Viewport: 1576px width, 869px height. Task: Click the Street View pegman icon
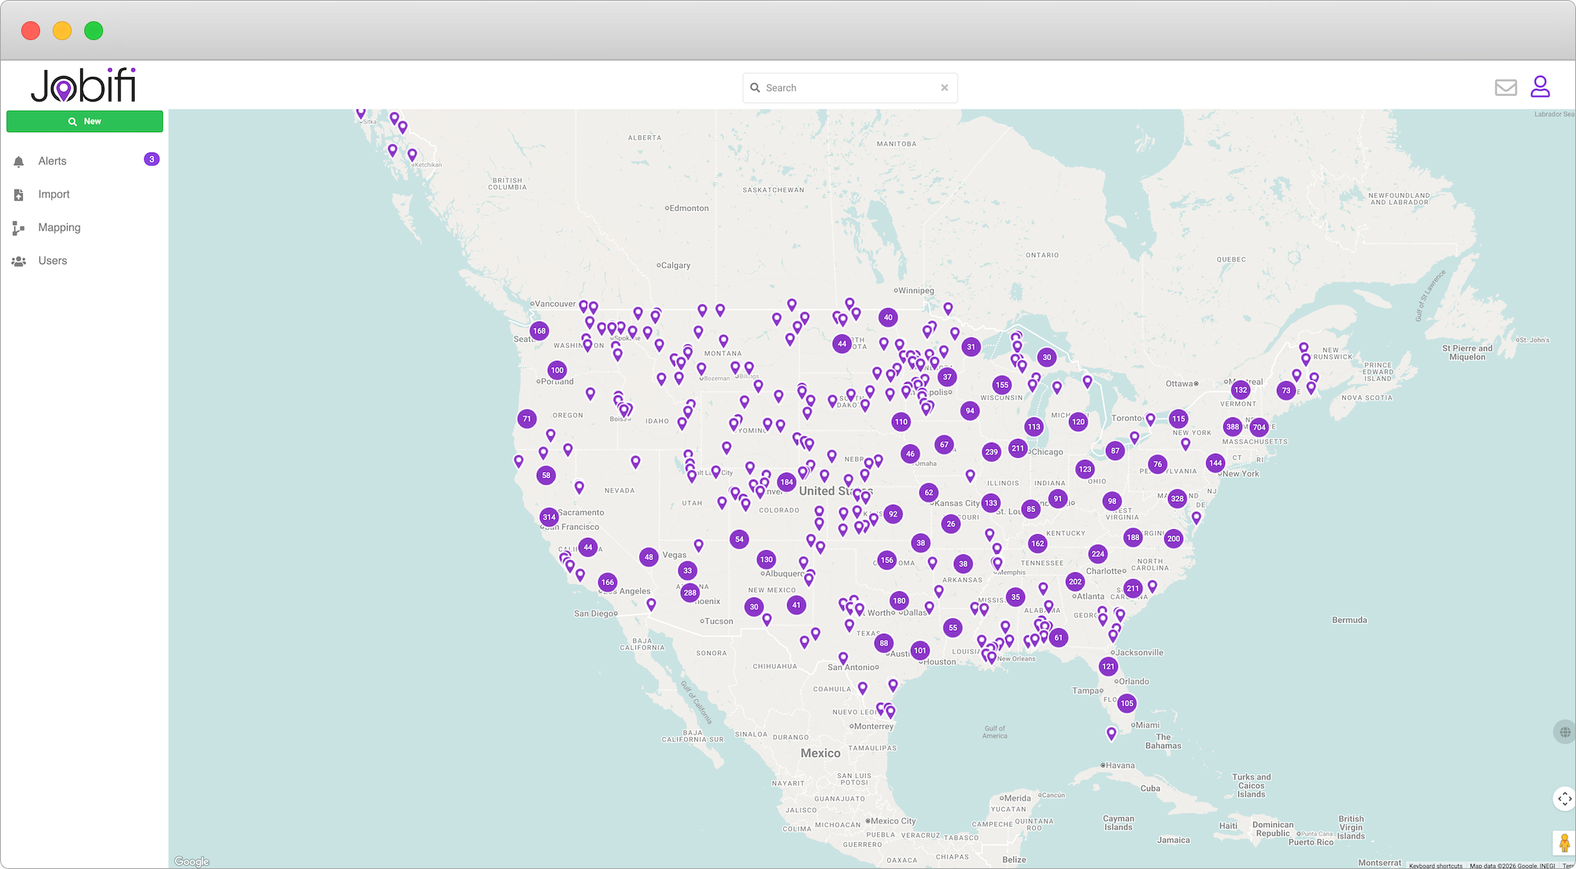(1563, 843)
